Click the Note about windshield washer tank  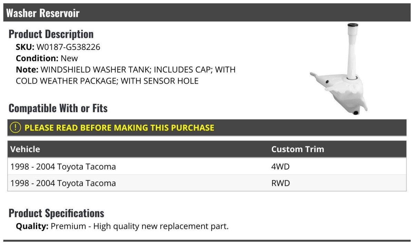[x=126, y=75]
